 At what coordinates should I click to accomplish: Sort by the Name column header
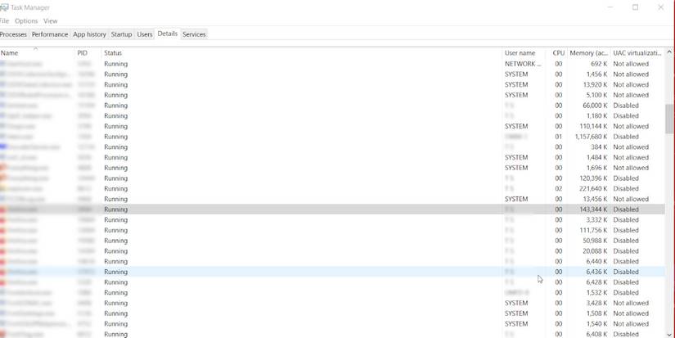tap(37, 53)
